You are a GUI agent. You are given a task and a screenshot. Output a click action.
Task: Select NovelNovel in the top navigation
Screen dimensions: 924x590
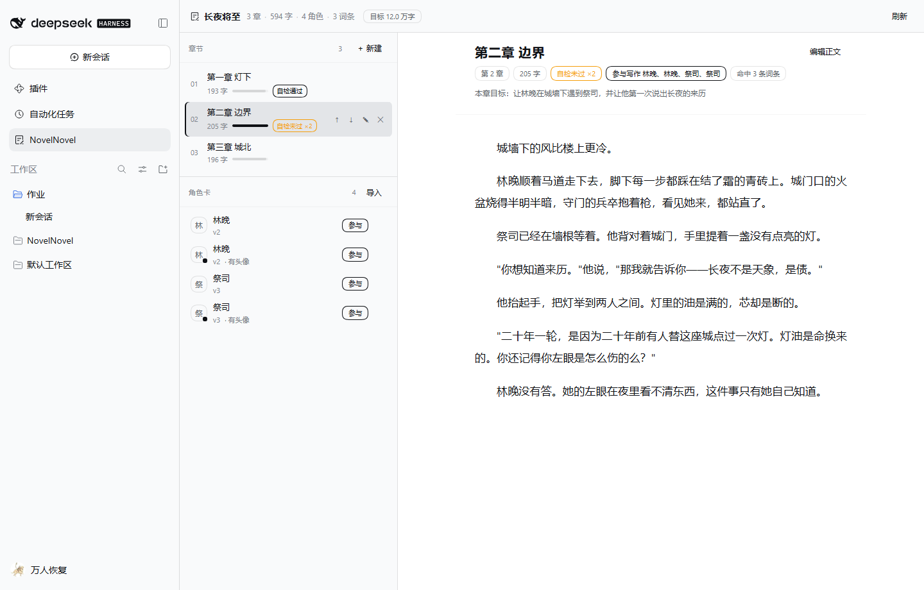pos(90,140)
